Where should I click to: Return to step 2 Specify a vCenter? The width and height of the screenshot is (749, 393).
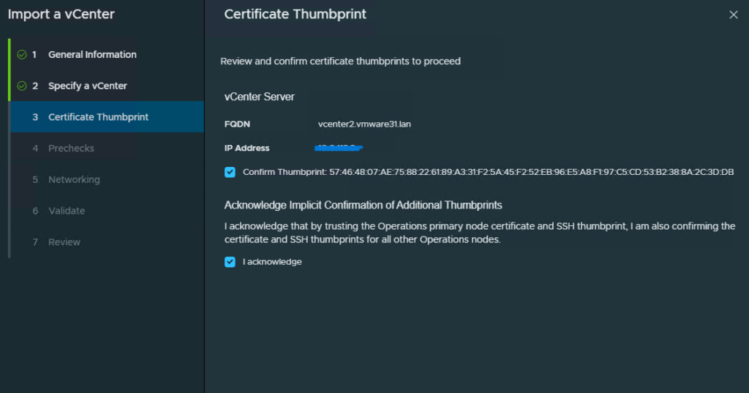(87, 86)
